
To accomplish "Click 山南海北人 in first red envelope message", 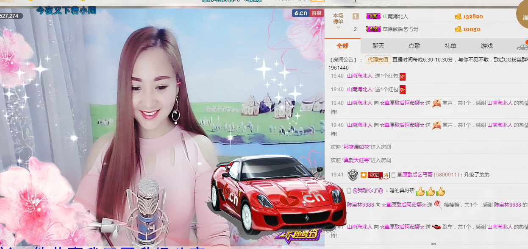I will tap(360, 76).
